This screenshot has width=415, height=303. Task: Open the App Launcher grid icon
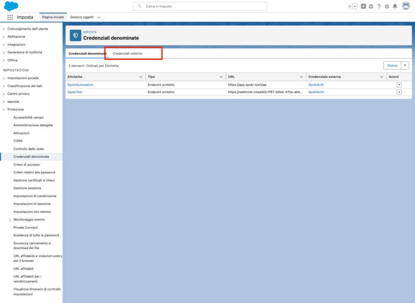pos(10,17)
